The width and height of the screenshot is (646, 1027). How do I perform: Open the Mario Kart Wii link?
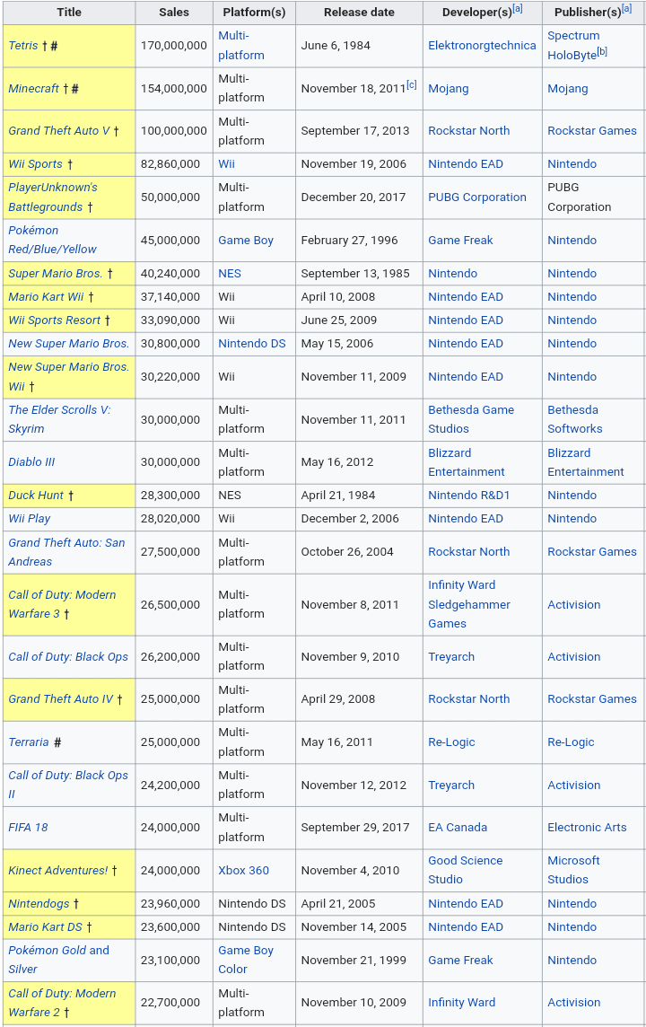tap(46, 297)
